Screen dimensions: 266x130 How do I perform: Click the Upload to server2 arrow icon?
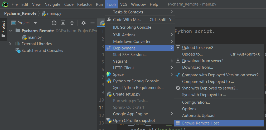click(178, 48)
